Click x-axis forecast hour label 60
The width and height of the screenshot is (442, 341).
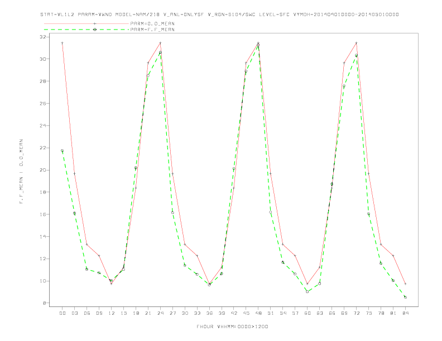308,313
